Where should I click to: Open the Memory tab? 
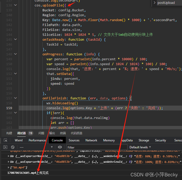tap(109, 140)
